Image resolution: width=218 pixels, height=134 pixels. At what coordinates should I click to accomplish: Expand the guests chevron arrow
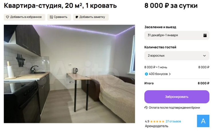pyautogui.click(x=204, y=56)
